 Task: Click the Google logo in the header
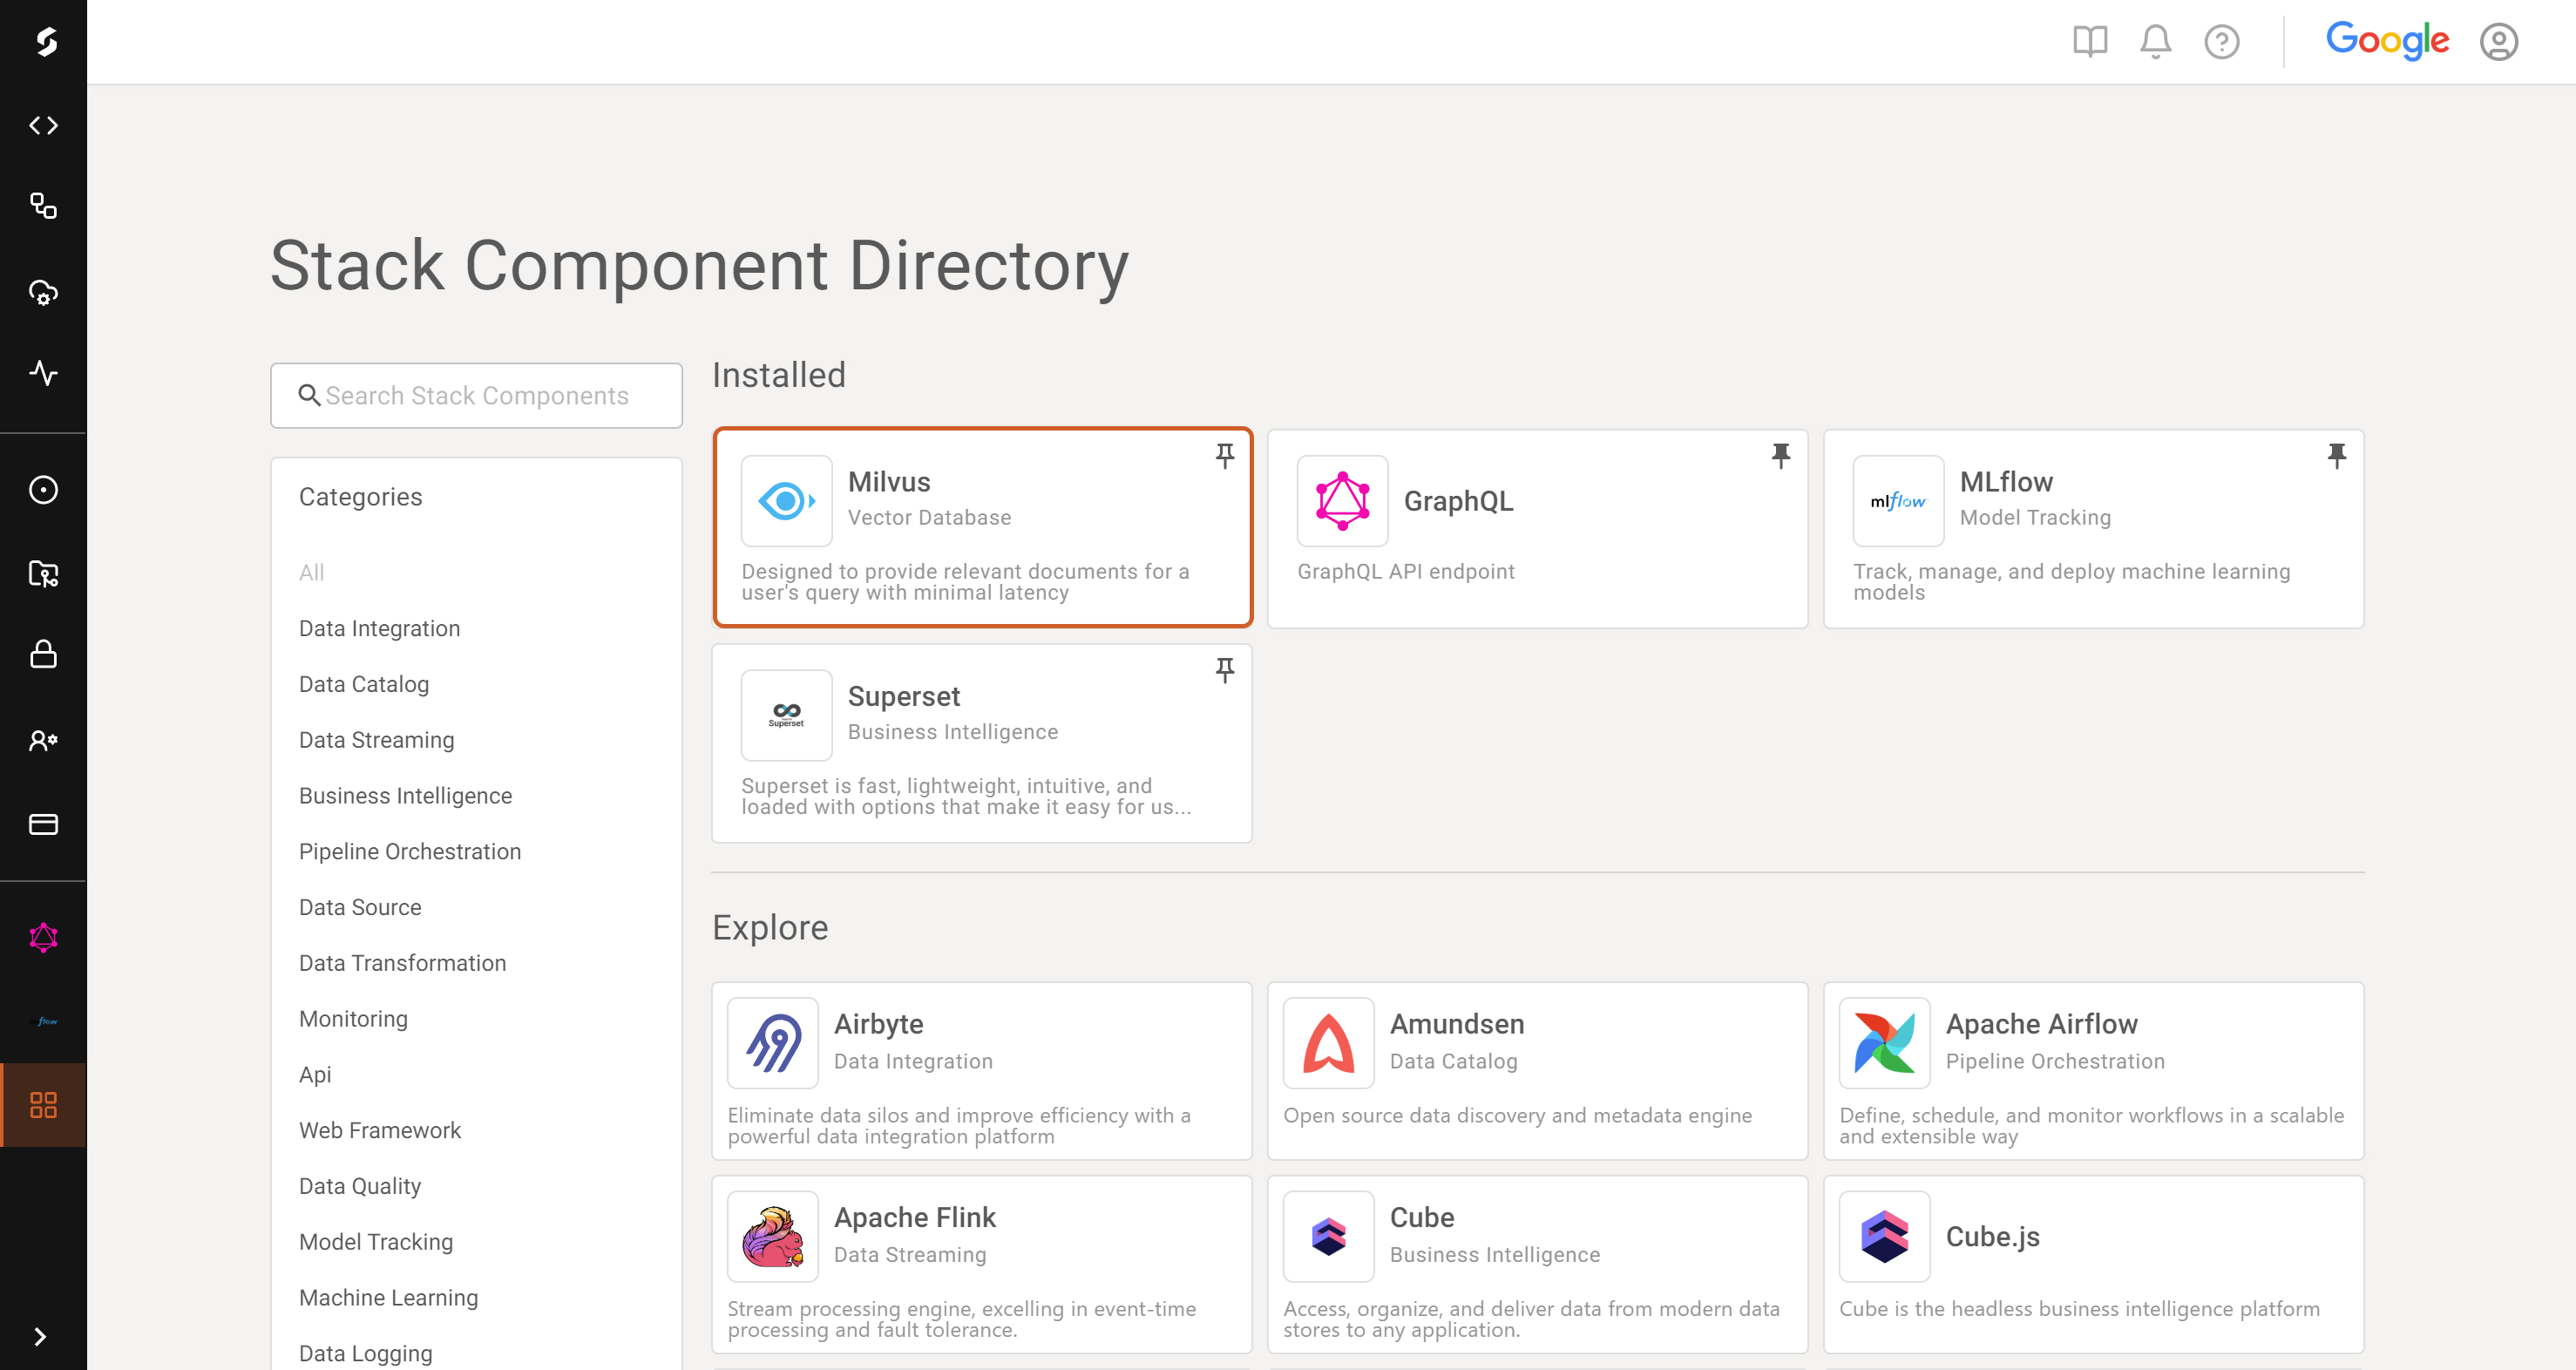click(x=2388, y=40)
